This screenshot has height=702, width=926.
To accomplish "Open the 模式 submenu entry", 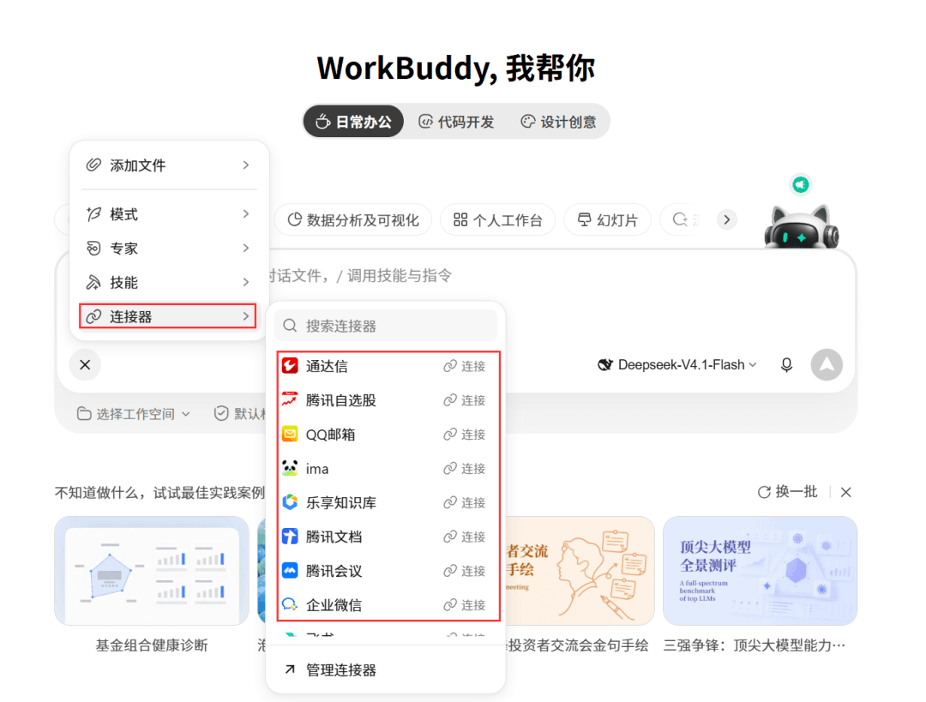I will [x=169, y=213].
